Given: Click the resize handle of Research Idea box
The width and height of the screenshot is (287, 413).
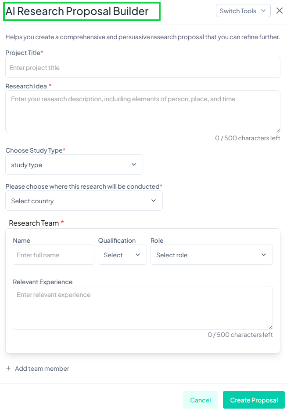Looking at the screenshot, I should (278, 131).
